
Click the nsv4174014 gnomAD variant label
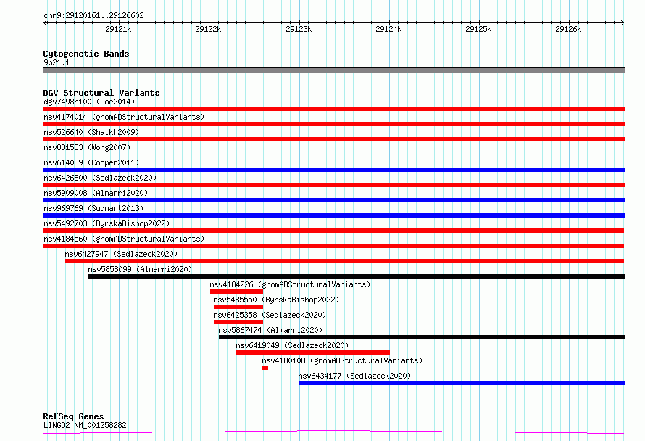[124, 117]
